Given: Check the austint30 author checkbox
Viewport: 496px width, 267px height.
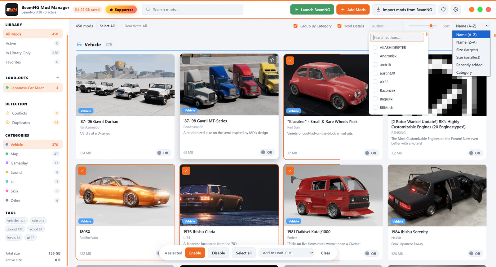Looking at the screenshot, I should 375,73.
